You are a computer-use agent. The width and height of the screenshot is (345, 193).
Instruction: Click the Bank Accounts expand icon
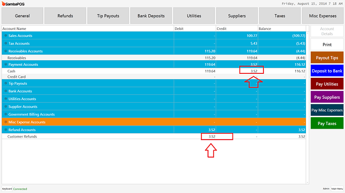(x=5, y=91)
